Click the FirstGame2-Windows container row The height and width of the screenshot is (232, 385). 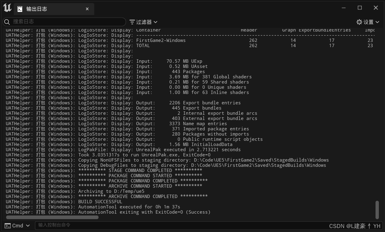(189, 40)
